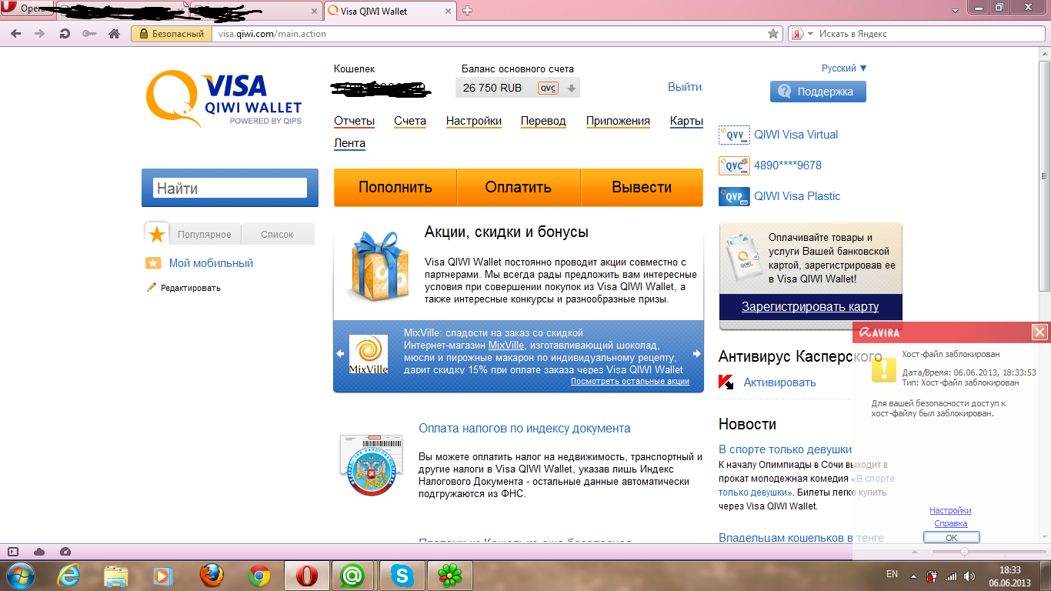Open the В спорте только девушки news headline

pos(785,449)
